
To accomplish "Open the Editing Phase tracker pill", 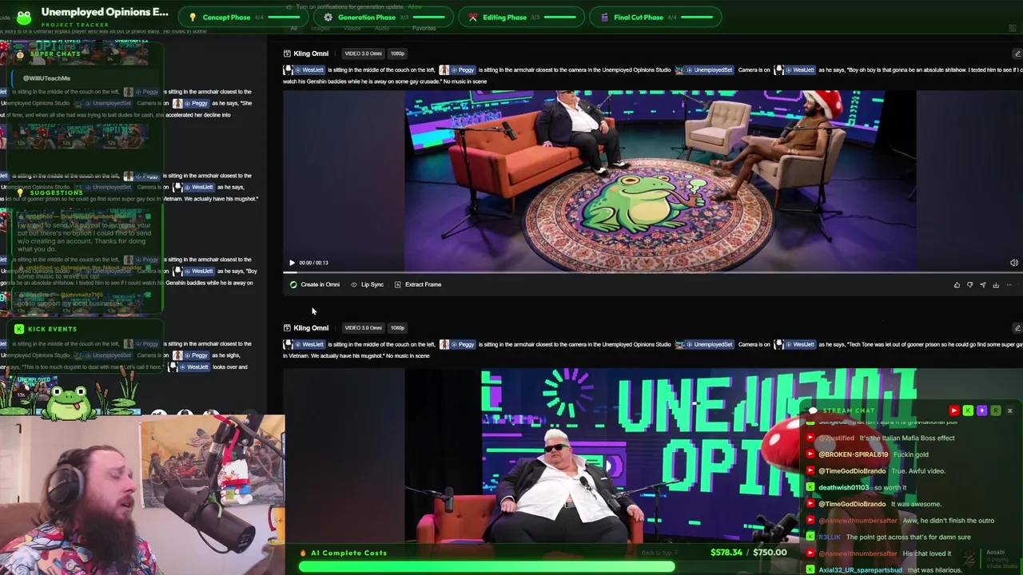I will click(x=520, y=17).
